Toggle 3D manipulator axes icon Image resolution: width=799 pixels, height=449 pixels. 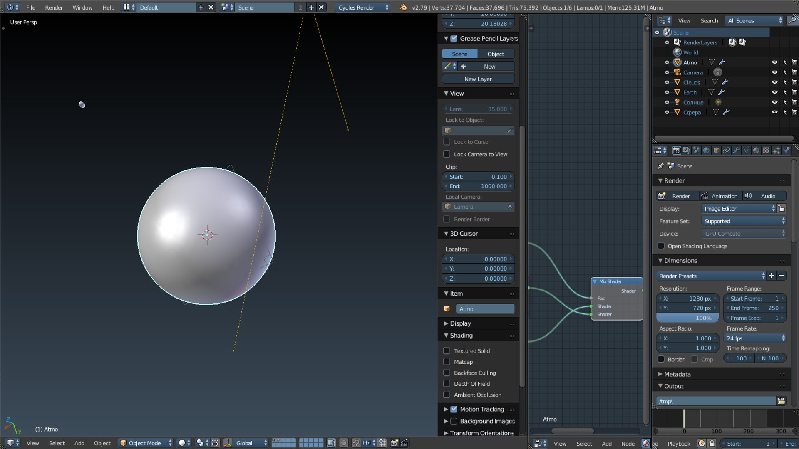pyautogui.click(x=228, y=443)
